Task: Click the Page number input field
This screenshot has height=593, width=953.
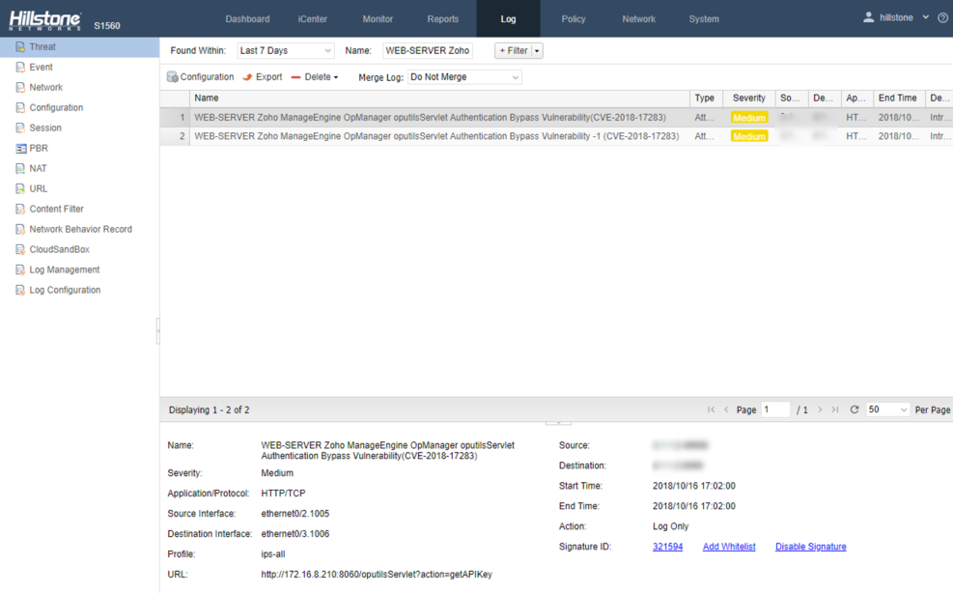Action: (775, 409)
